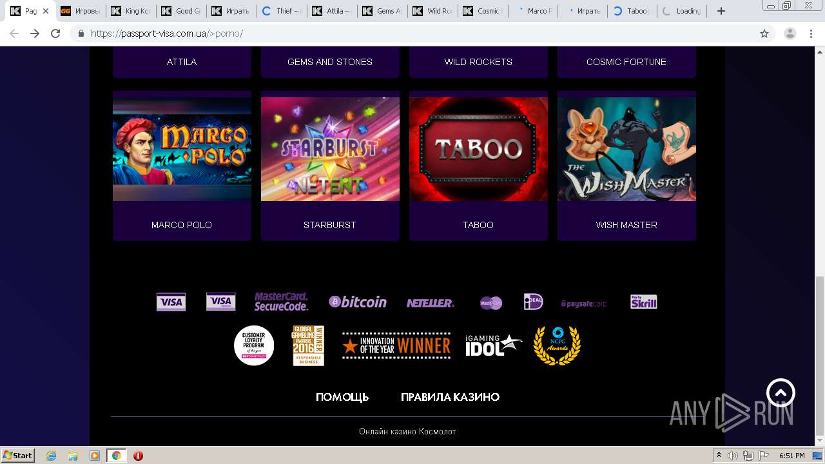
Task: Click the volume speaker tray icon
Action: (733, 456)
